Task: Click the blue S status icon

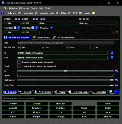Action: point(3,13)
